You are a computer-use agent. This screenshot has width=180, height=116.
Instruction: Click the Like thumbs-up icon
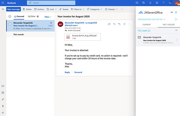(x=109, y=24)
